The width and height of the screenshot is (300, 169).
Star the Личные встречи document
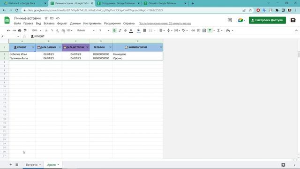[x=46, y=18]
